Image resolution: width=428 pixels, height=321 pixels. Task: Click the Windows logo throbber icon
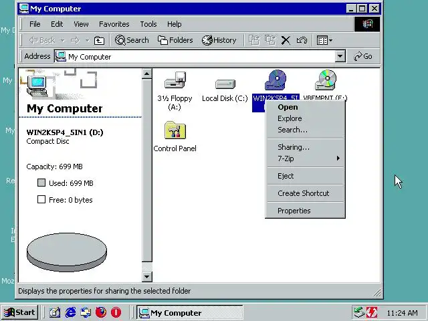(367, 24)
